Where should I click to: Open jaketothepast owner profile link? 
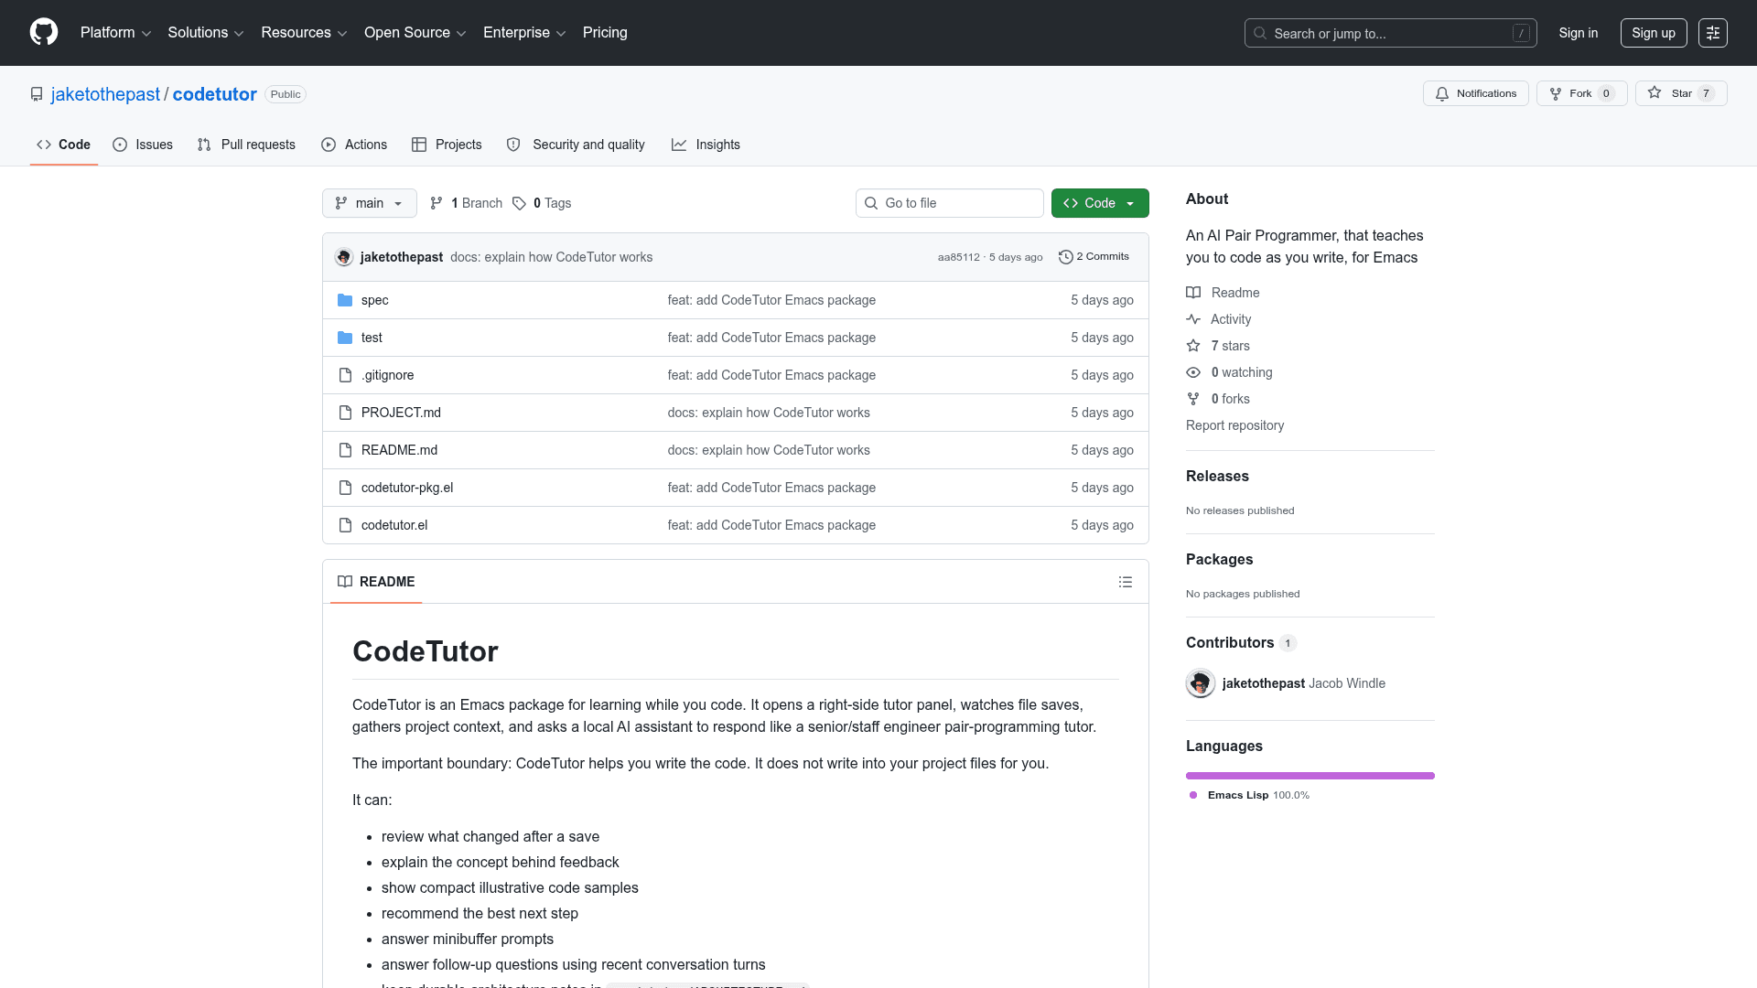105,94
